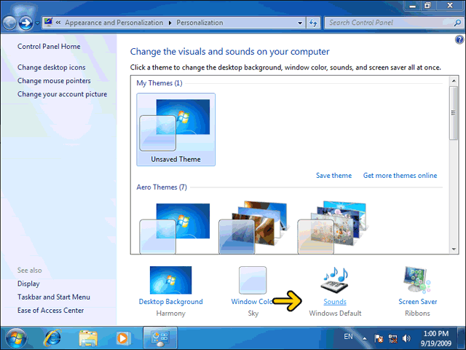This screenshot has width=466, height=350.
Task: Open the recent pages dropdown arrow
Action: (x=37, y=23)
